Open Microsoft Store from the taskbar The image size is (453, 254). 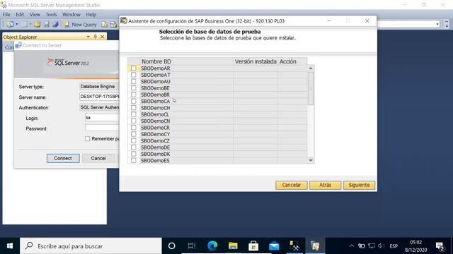(x=253, y=246)
